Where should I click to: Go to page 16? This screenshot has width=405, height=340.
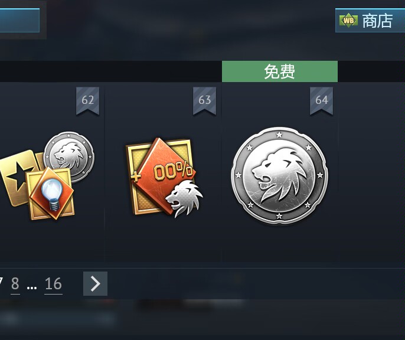53,284
